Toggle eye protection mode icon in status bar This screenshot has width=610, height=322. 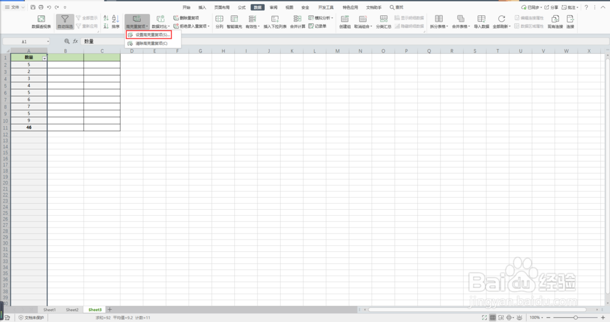point(519,318)
